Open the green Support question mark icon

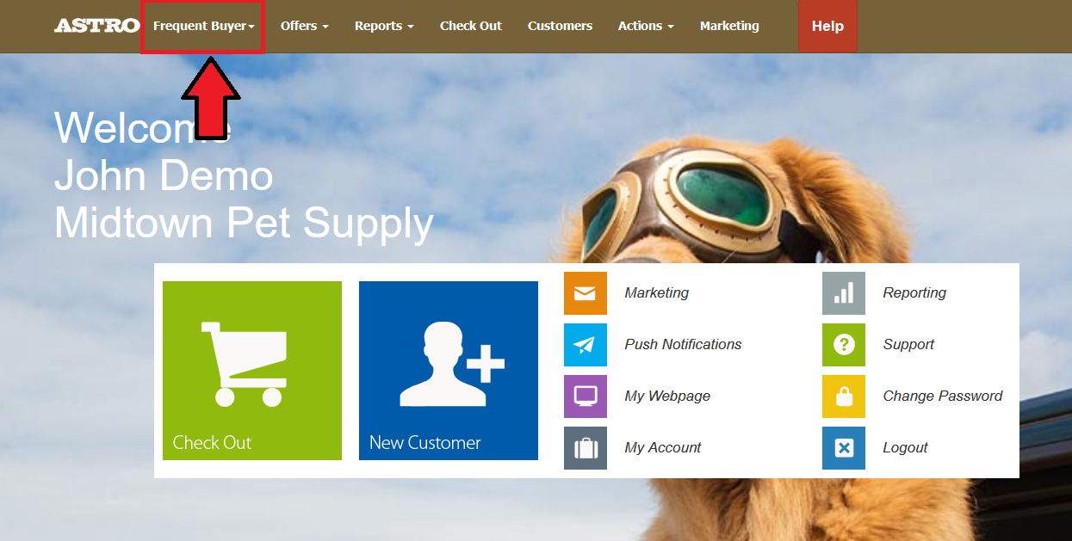(x=844, y=345)
